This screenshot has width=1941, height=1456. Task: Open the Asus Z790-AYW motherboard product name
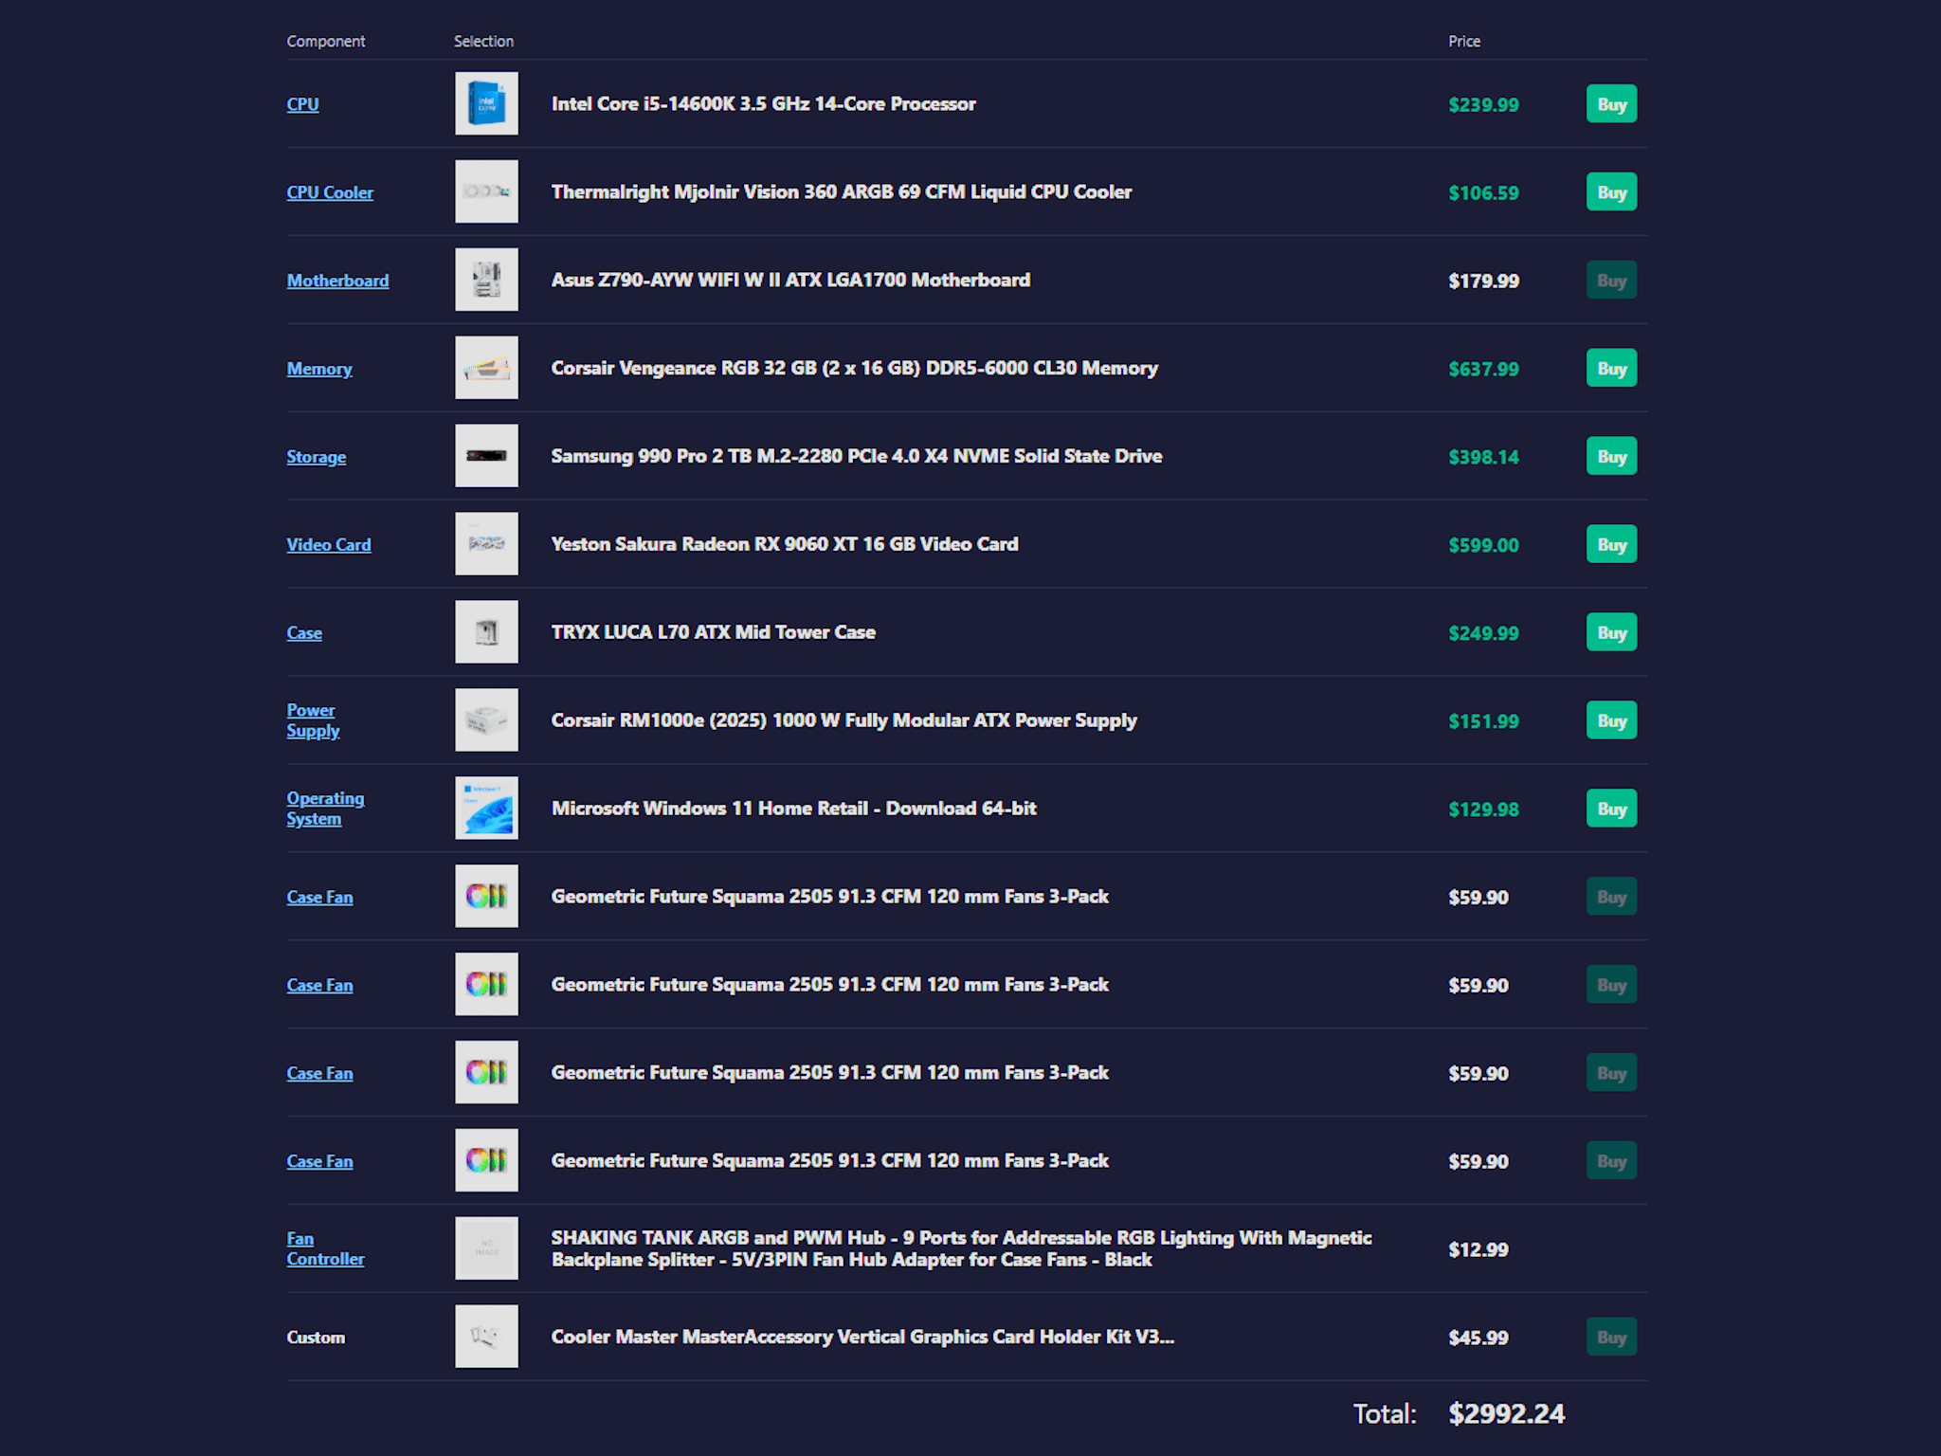coord(790,281)
